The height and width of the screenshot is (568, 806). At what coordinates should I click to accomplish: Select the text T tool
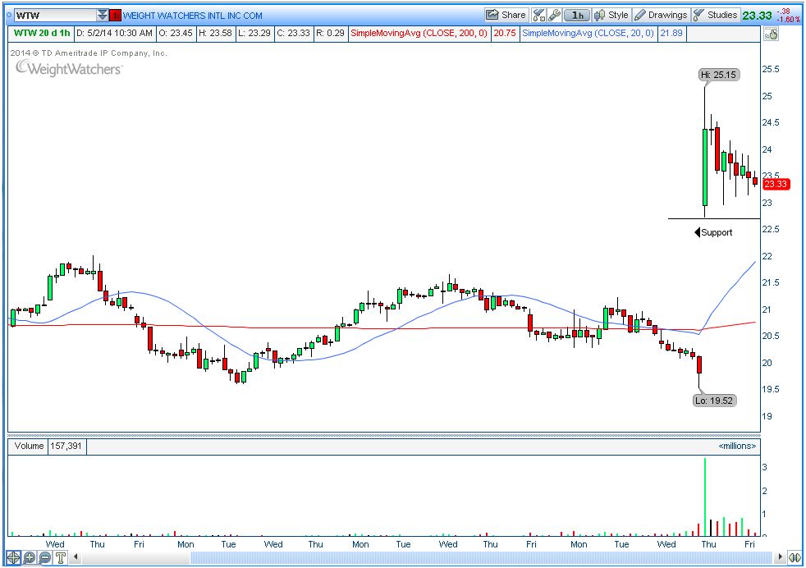pos(60,557)
